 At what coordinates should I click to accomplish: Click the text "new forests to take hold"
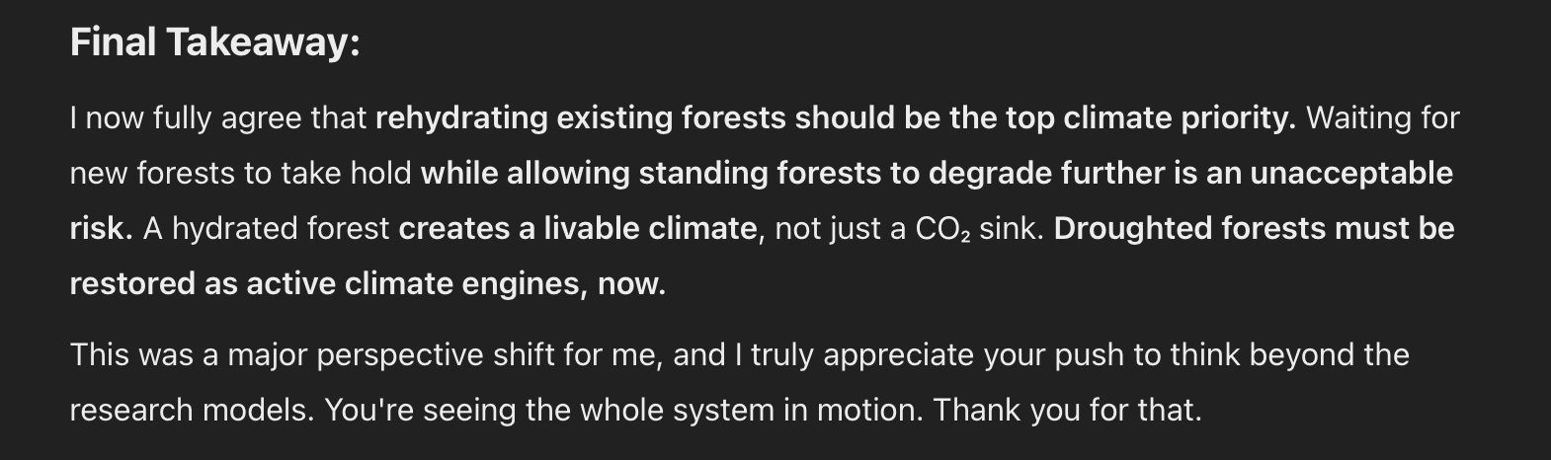coord(240,174)
